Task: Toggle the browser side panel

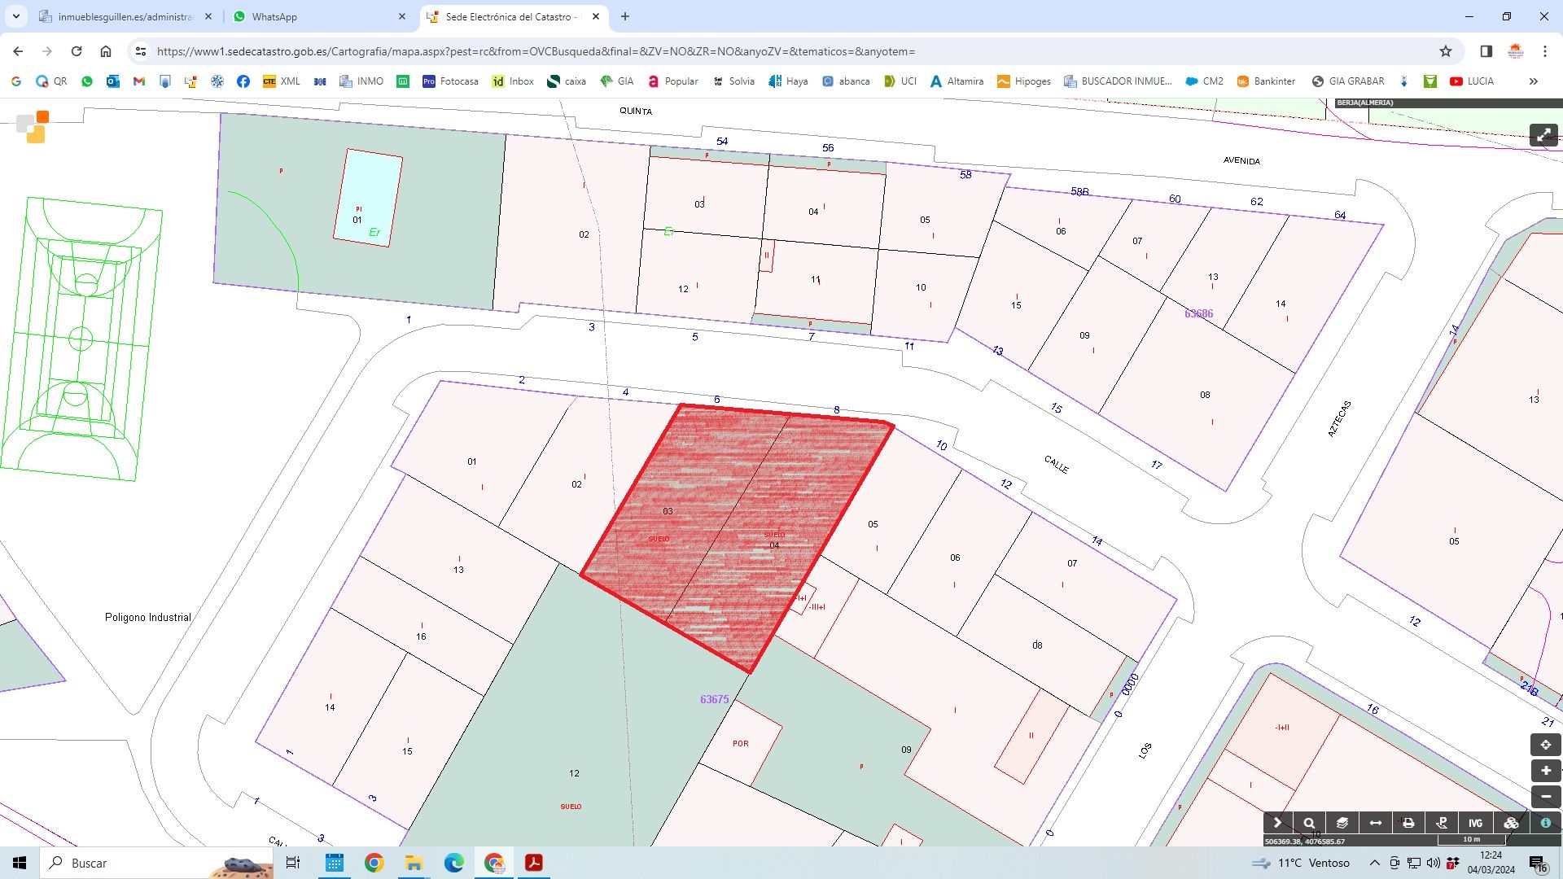Action: pyautogui.click(x=1486, y=51)
